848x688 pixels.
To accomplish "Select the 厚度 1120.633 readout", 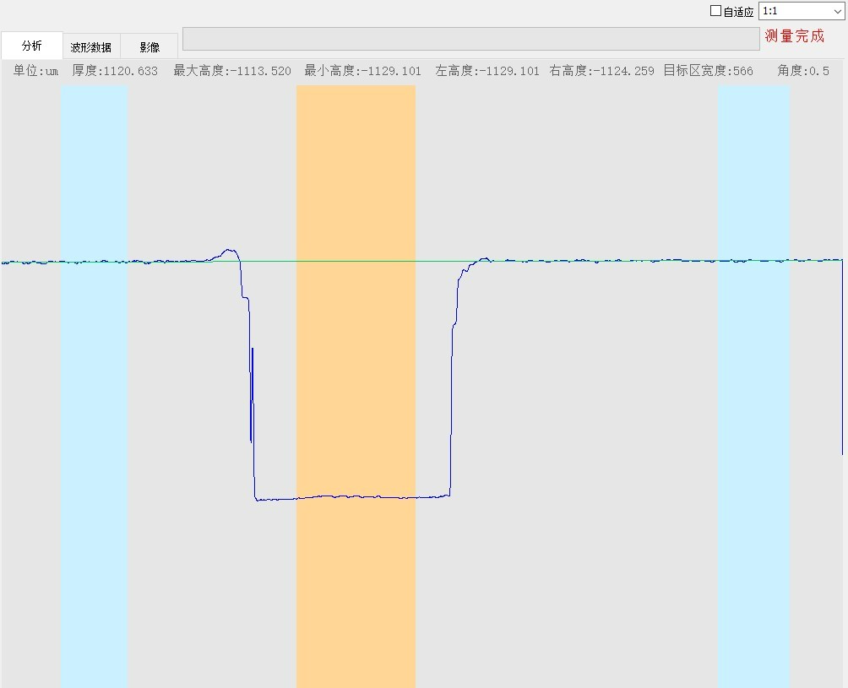I will tap(115, 71).
